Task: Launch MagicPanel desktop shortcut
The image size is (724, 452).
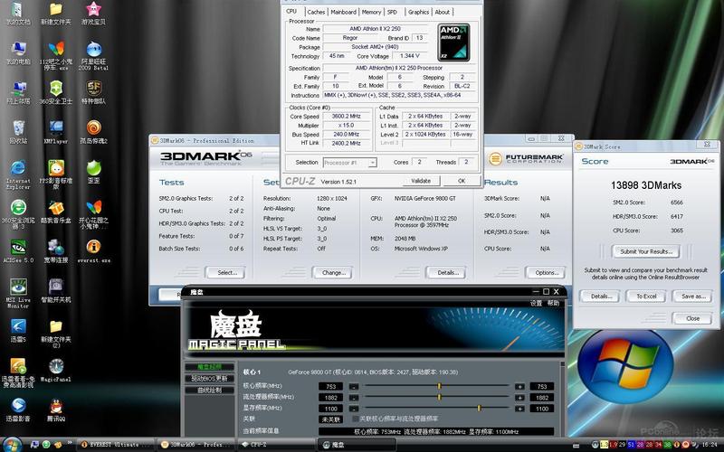Action: [56, 370]
